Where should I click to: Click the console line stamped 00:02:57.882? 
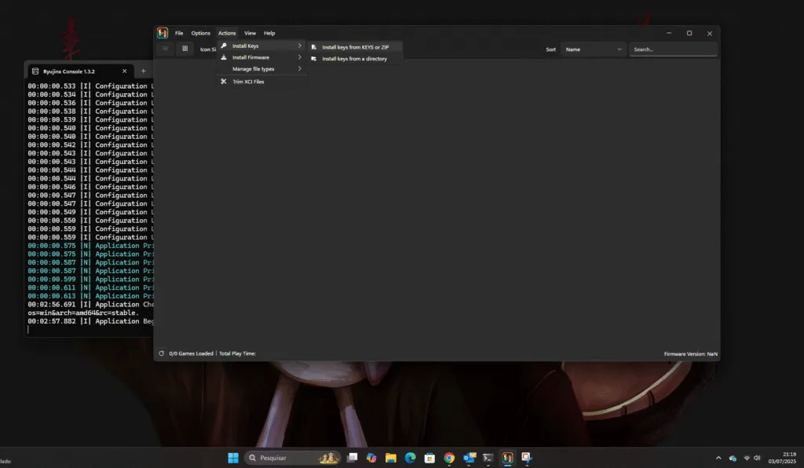(91, 321)
